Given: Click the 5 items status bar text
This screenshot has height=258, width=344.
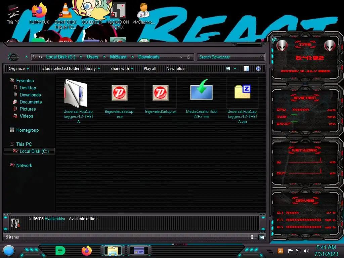Looking at the screenshot, I should [12, 237].
